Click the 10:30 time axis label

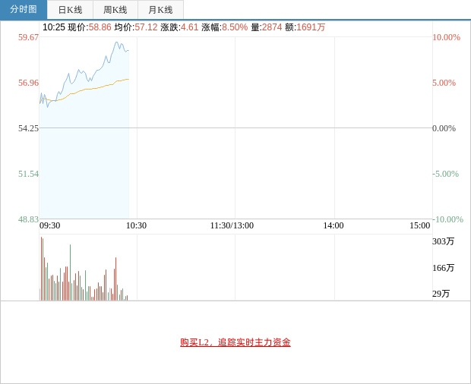[x=136, y=225]
